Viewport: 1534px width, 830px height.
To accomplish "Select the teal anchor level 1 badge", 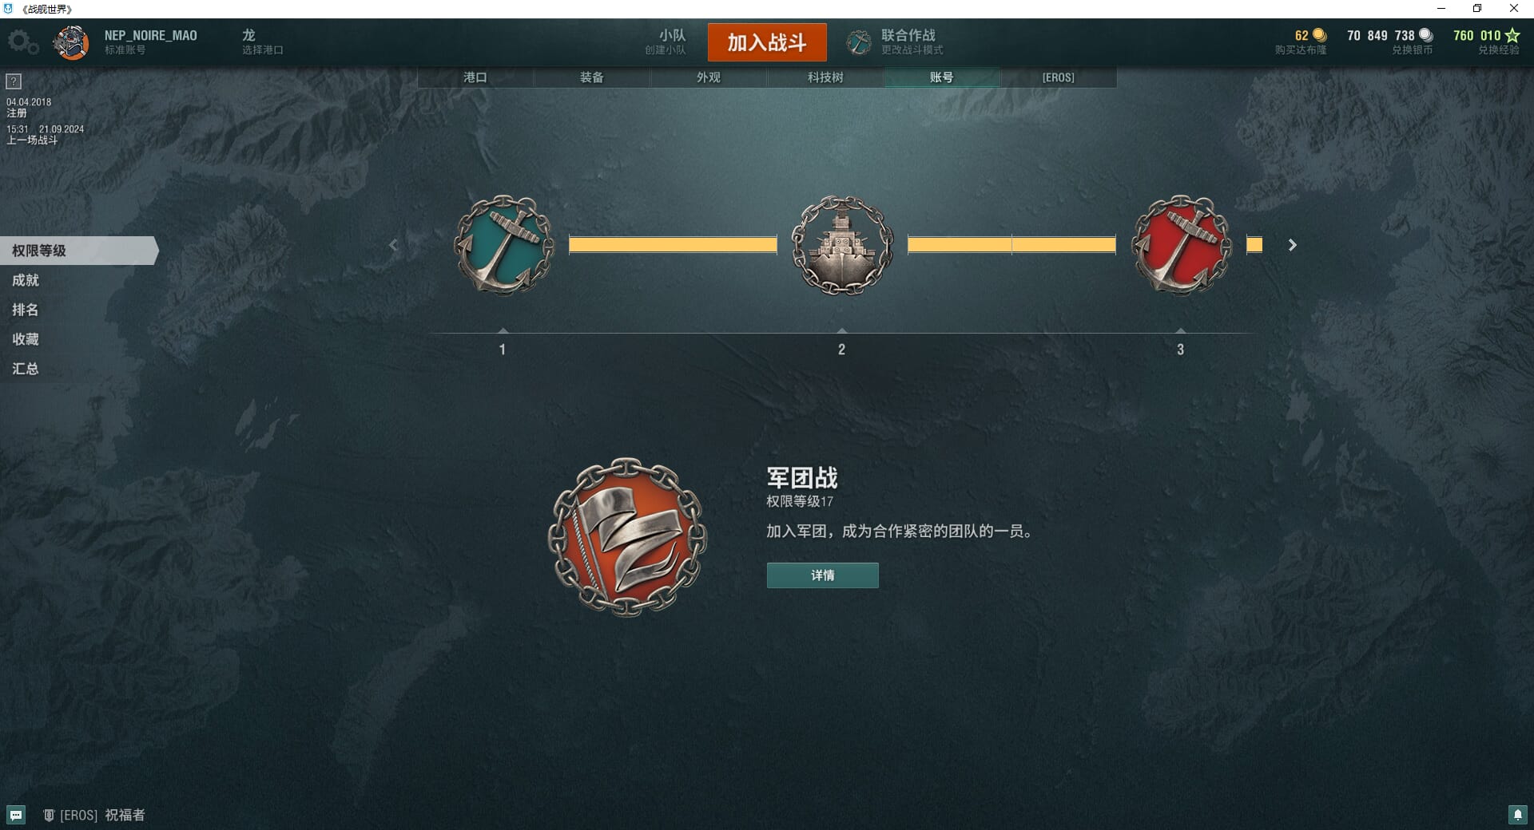I will pos(503,245).
